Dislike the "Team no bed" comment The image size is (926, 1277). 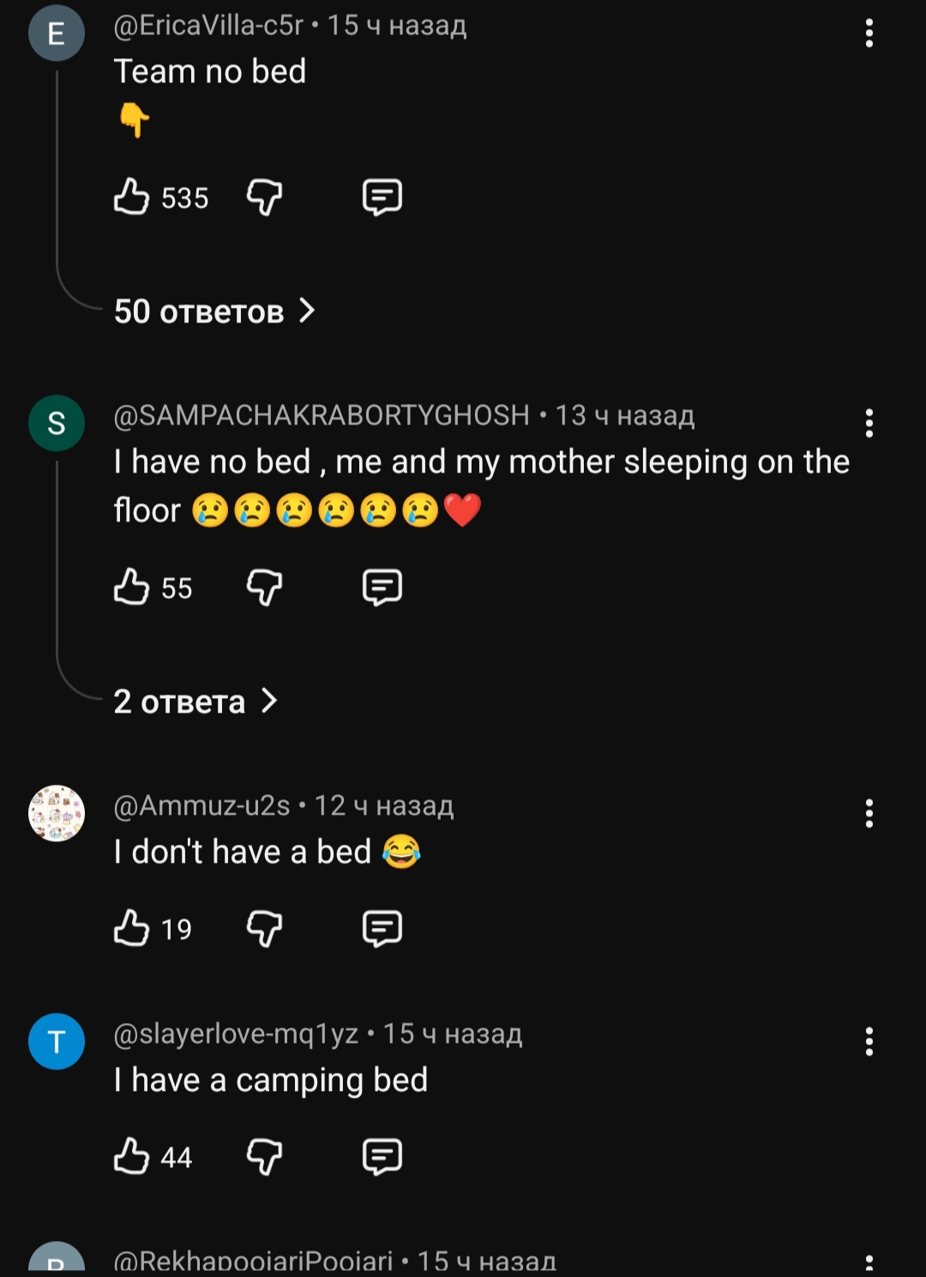click(x=264, y=197)
